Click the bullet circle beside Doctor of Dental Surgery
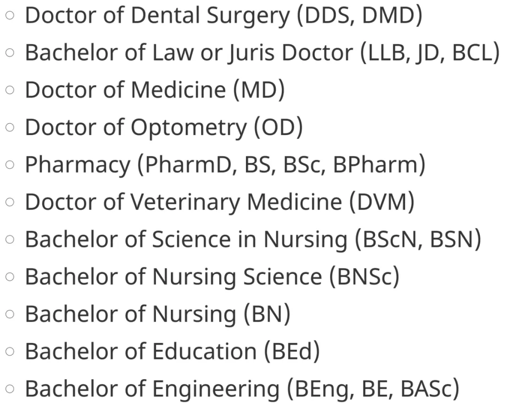Screen dimensions: 510x409 point(10,17)
